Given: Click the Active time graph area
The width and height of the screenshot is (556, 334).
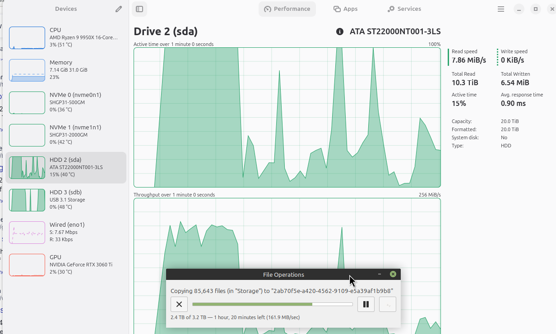Looking at the screenshot, I should click(x=287, y=117).
